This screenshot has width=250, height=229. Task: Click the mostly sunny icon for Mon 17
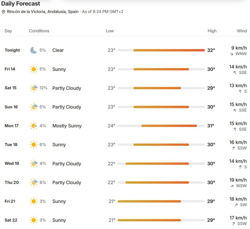click(34, 126)
